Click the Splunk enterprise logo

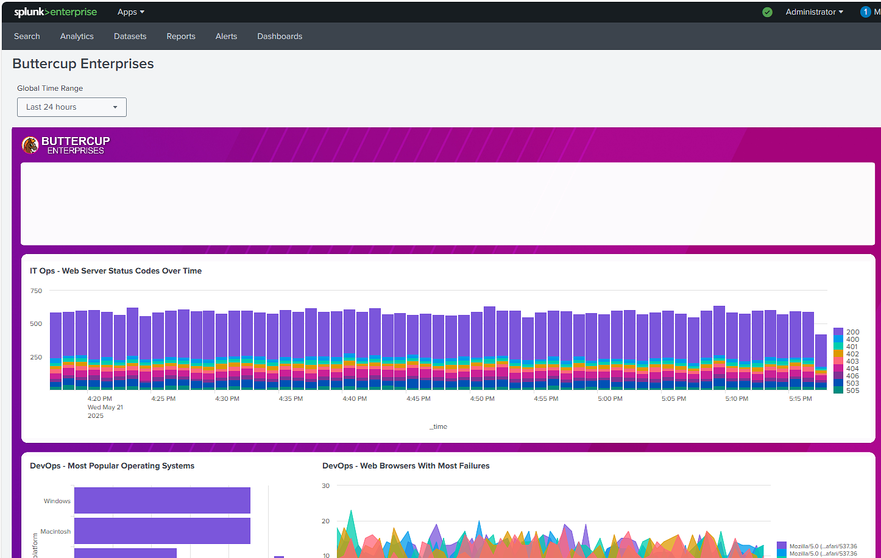(55, 12)
